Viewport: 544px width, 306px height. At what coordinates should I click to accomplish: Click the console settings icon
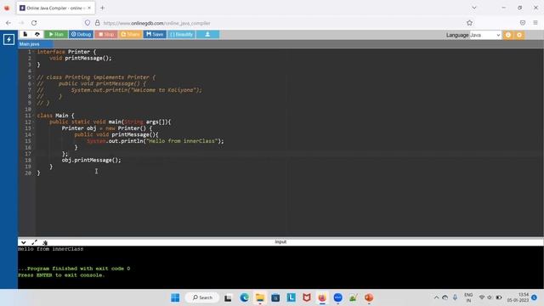(x=45, y=242)
